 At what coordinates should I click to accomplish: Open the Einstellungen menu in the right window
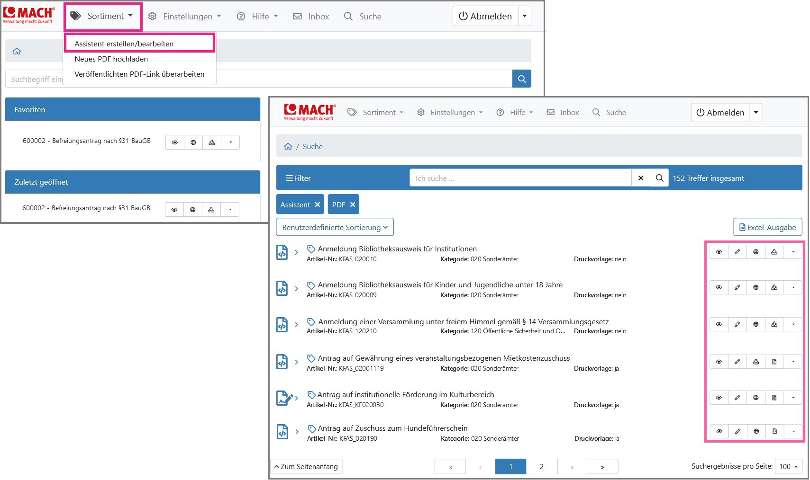click(450, 112)
